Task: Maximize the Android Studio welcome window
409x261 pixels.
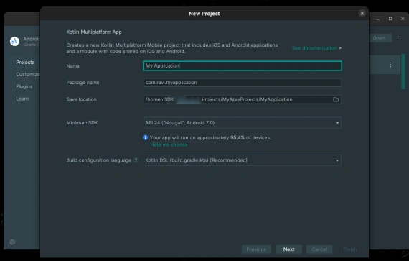Action: 390,19
